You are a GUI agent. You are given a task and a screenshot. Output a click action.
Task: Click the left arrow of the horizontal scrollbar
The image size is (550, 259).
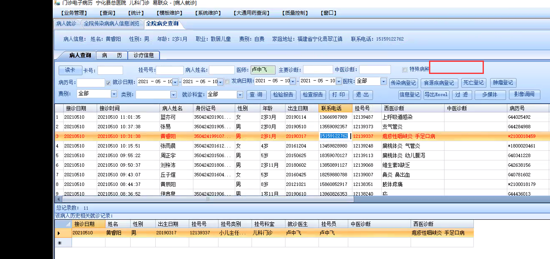click(x=58, y=199)
